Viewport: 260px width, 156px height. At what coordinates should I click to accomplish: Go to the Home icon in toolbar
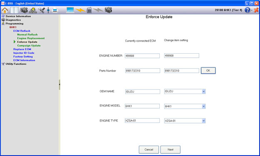[5, 10]
